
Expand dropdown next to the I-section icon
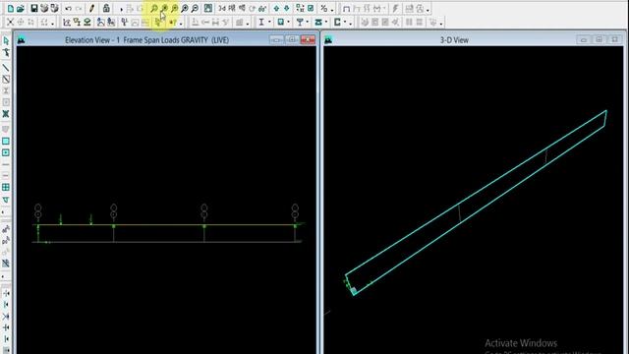269,22
